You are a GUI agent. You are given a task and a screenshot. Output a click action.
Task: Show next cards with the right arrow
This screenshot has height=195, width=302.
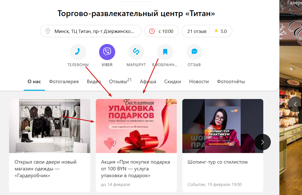[x=263, y=142]
